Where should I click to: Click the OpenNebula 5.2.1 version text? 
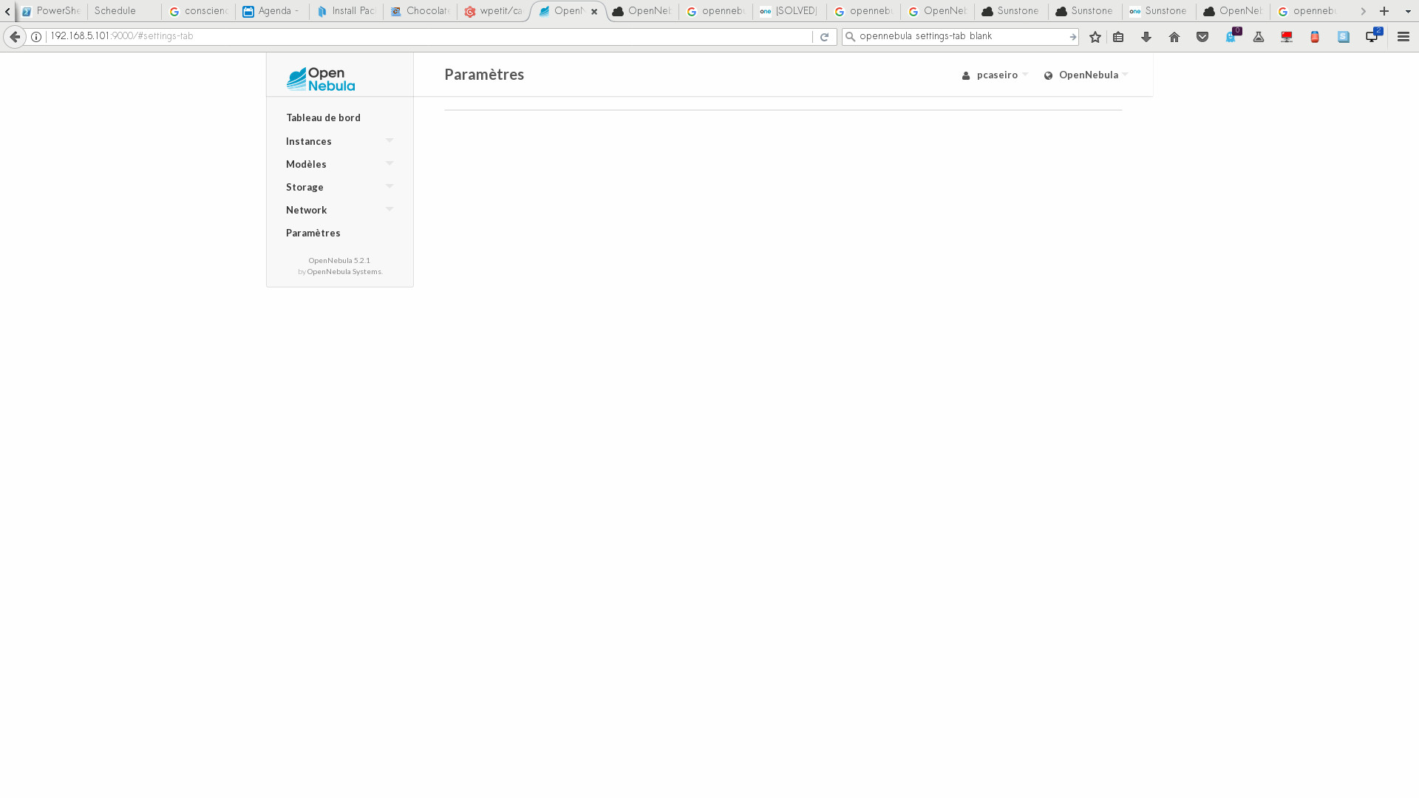[339, 260]
